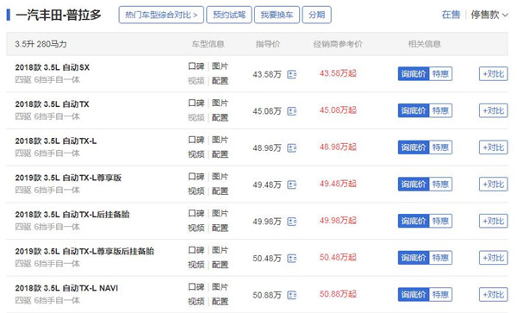The image size is (517, 313).
Task: Add 2018款 3.5L 自动SX to compare (+对比)
Action: tap(493, 74)
